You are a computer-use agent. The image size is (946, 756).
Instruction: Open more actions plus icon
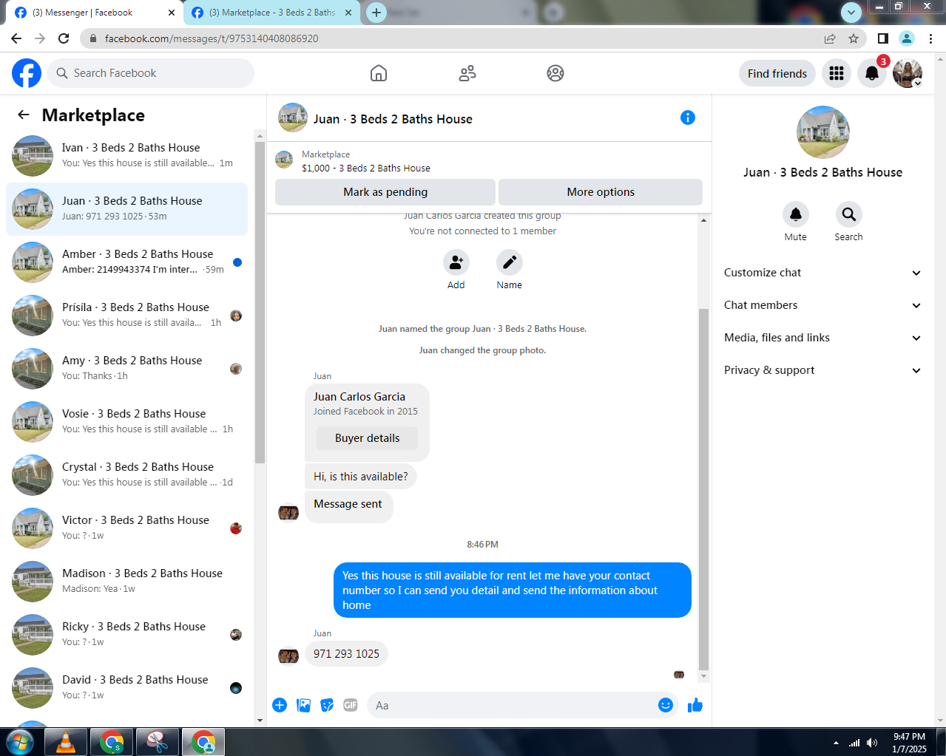click(280, 705)
